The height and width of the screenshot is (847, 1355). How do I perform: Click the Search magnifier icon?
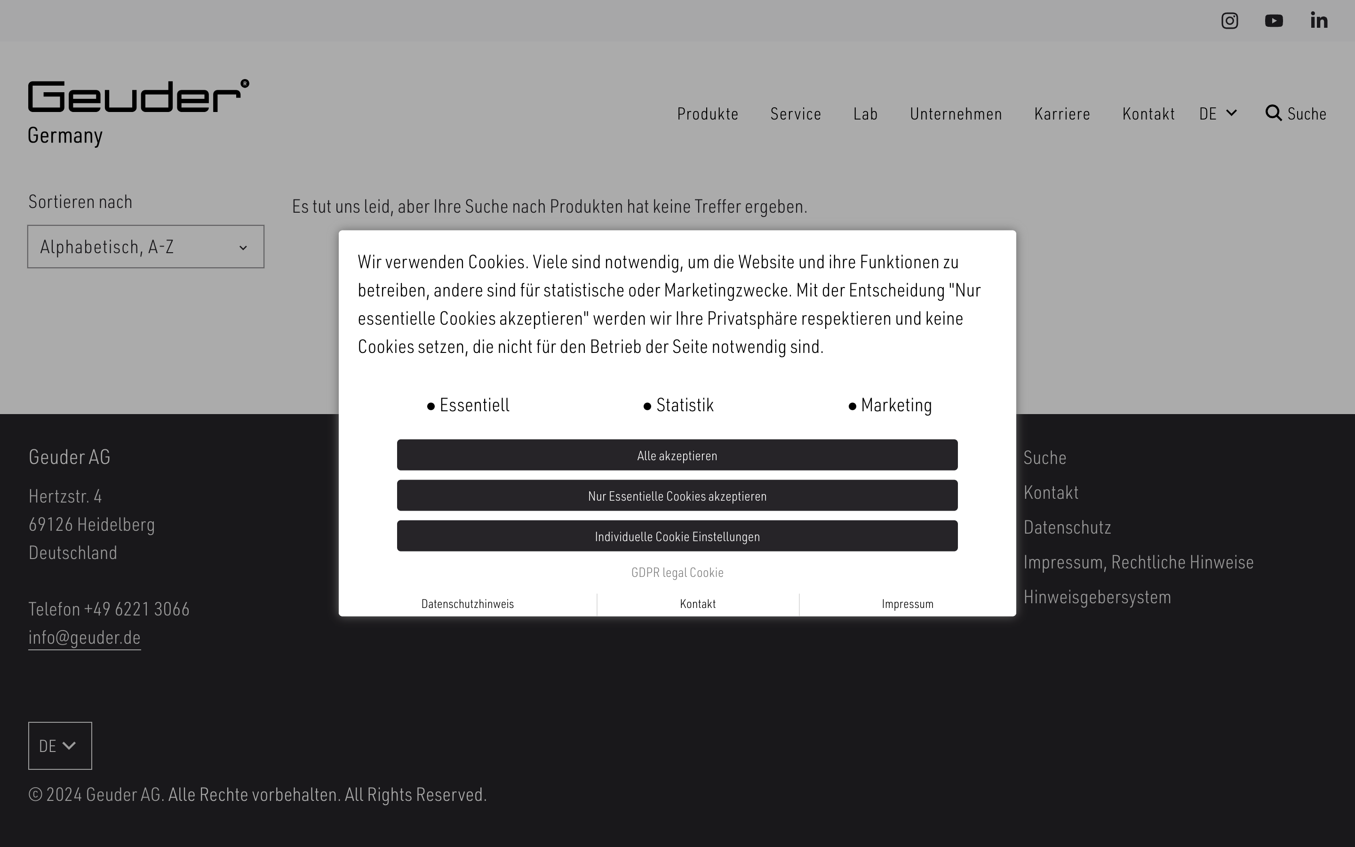point(1274,113)
